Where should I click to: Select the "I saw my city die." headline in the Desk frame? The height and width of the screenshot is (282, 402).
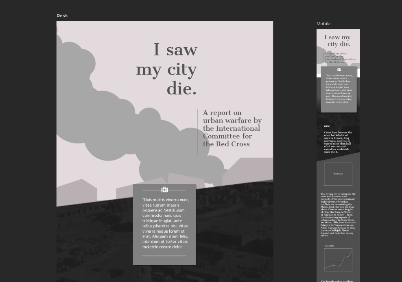coord(167,69)
